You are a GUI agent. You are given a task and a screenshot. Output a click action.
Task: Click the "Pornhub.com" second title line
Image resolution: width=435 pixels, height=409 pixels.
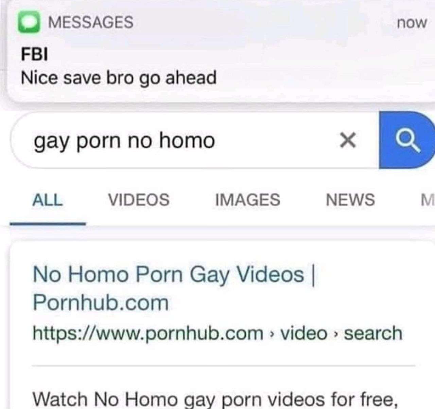101,303
